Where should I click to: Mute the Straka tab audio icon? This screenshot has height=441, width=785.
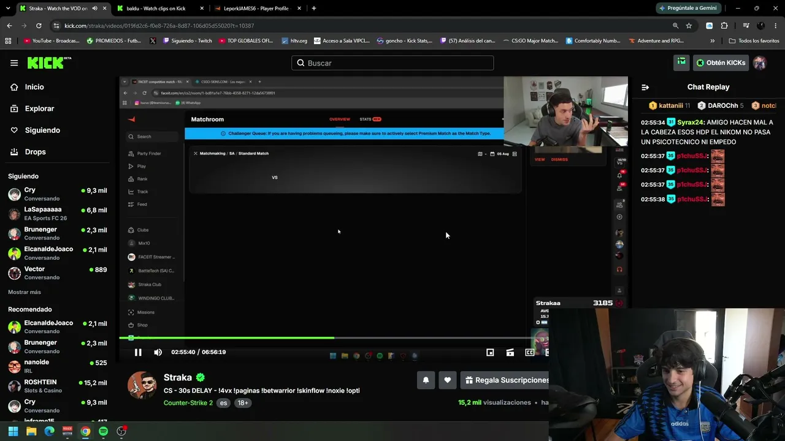pyautogui.click(x=94, y=9)
